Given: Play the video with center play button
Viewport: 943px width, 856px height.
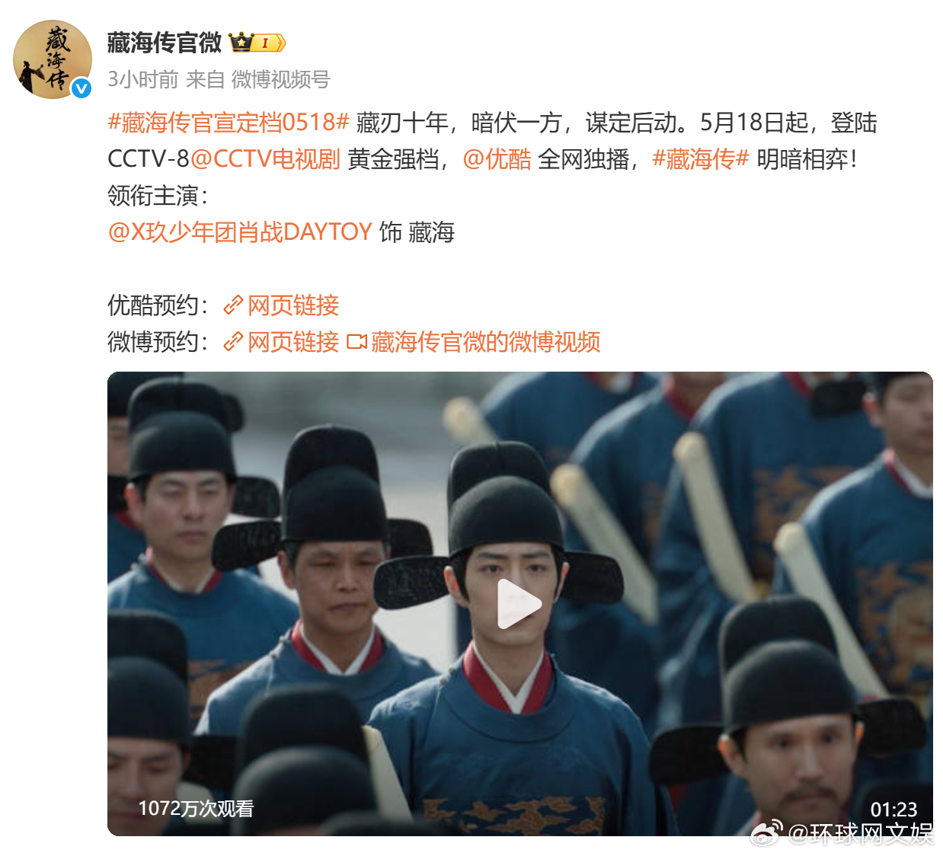Looking at the screenshot, I should [519, 604].
